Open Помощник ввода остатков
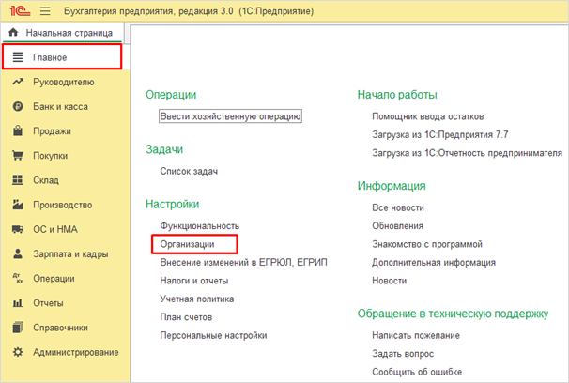Image resolution: width=569 pixels, height=383 pixels. point(427,116)
